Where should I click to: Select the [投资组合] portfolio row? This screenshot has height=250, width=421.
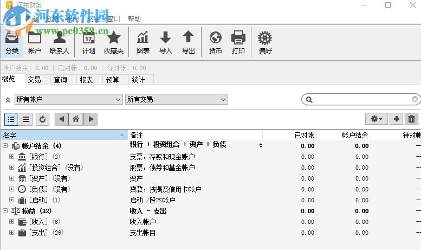tap(211, 168)
